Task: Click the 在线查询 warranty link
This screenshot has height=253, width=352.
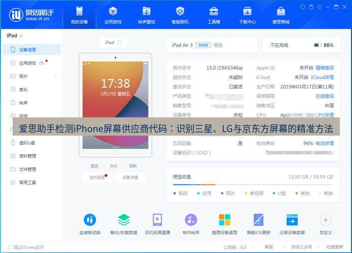Action: (x=325, y=96)
